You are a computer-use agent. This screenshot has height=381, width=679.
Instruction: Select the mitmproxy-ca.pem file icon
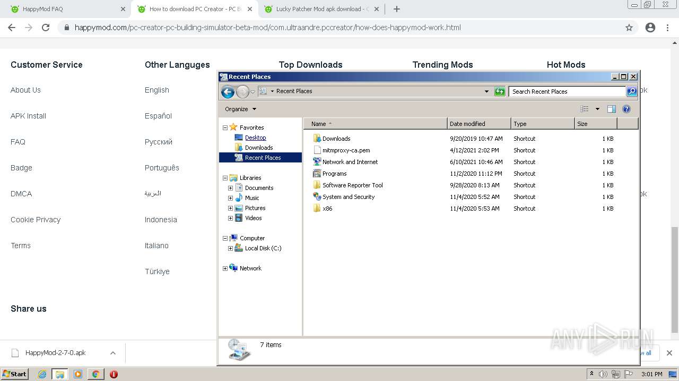pyautogui.click(x=317, y=150)
